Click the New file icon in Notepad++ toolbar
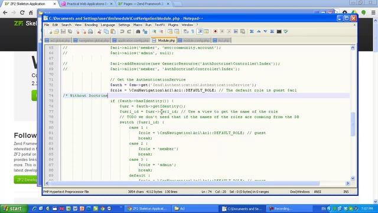Image resolution: width=378 pixels, height=213 pixels. coord(50,31)
